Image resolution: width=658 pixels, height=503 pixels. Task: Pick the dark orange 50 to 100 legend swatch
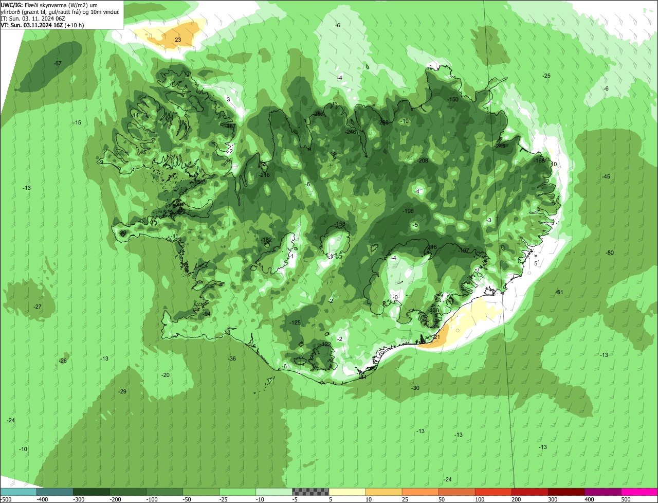456,492
